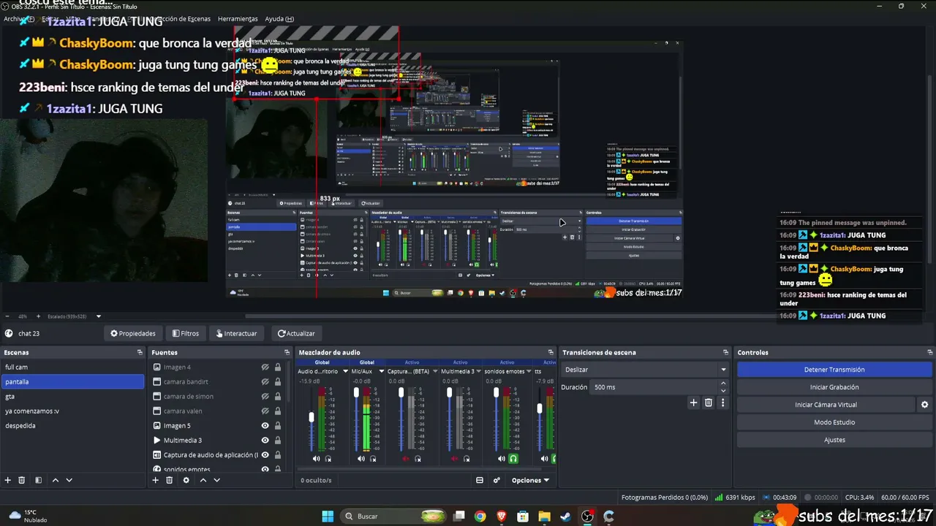Toggle lock on Imagen 4 source
The height and width of the screenshot is (526, 936).
pyautogui.click(x=278, y=367)
